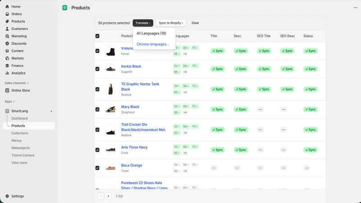
Task: Click Title Sync badge for Korkis Black
Action: (x=218, y=69)
